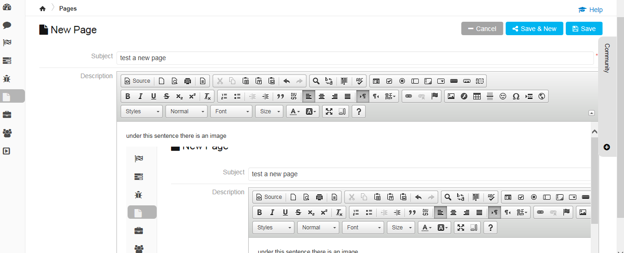Insert a Table using the grid icon
Image resolution: width=624 pixels, height=253 pixels.
point(477,96)
